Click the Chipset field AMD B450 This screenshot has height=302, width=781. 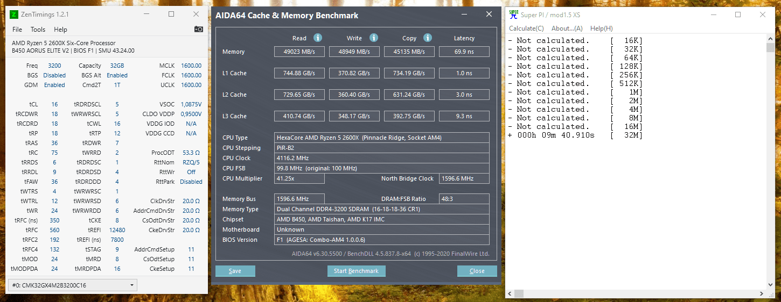382,219
